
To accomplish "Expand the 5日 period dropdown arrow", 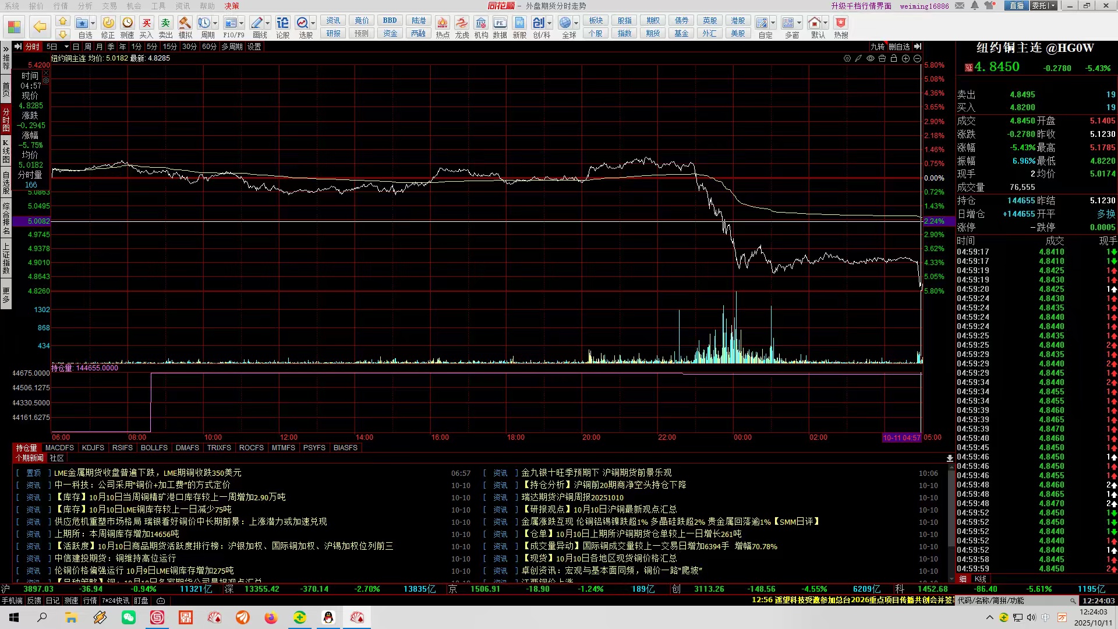I will pyautogui.click(x=66, y=47).
